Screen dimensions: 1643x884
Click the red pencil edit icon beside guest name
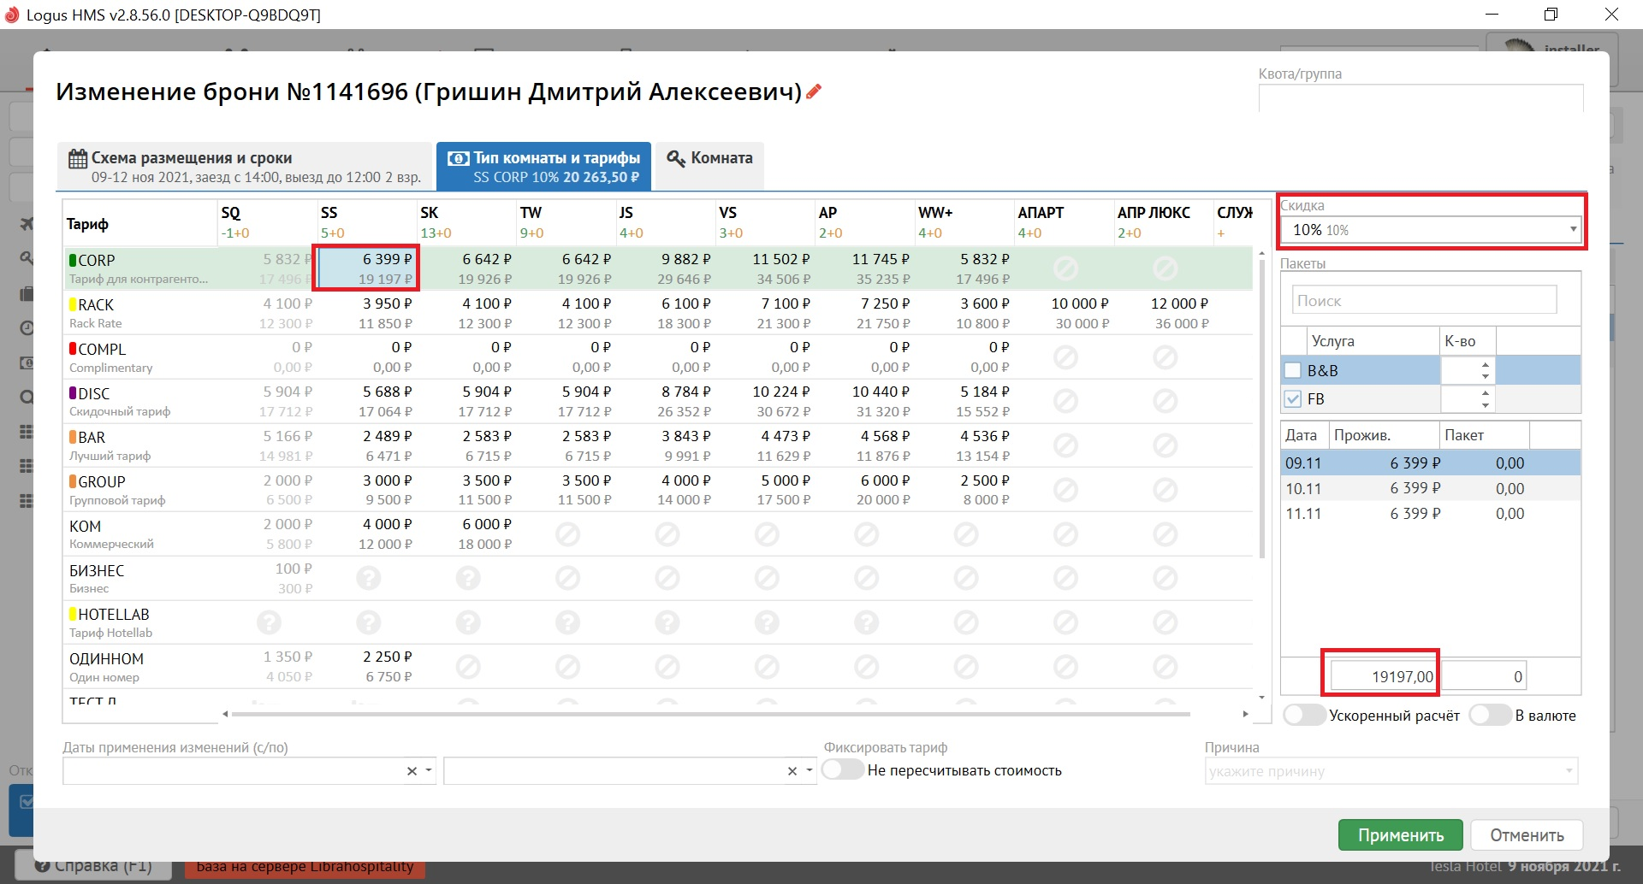[x=814, y=91]
